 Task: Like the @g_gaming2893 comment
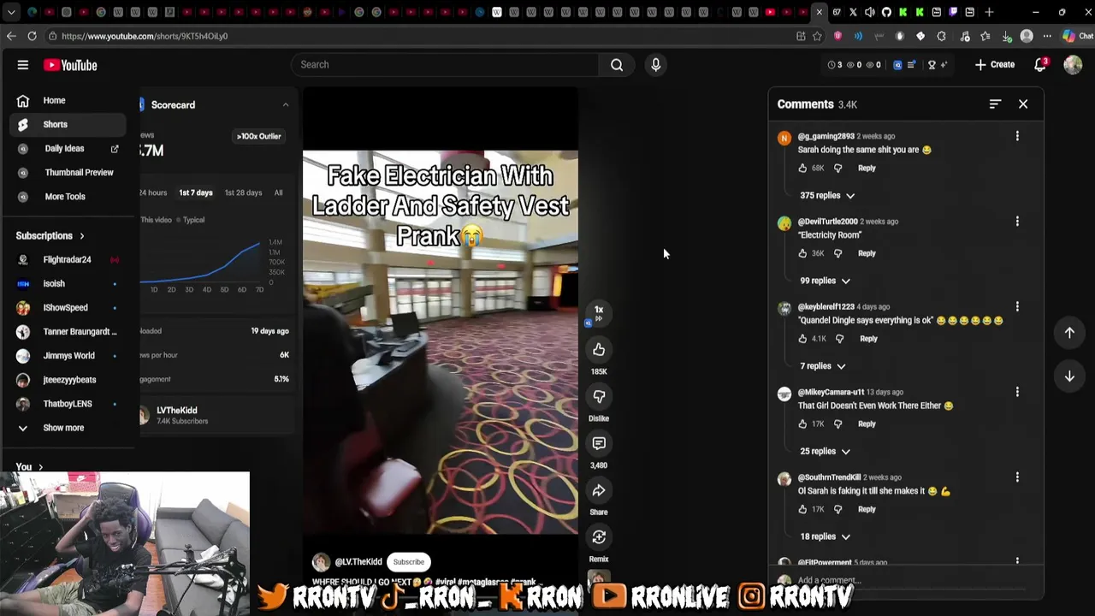[x=802, y=169]
